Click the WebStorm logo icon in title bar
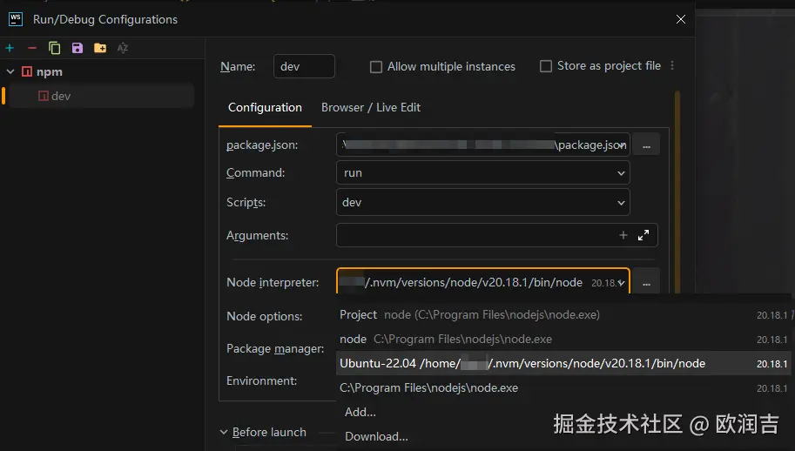This screenshot has height=451, width=795. tap(16, 19)
